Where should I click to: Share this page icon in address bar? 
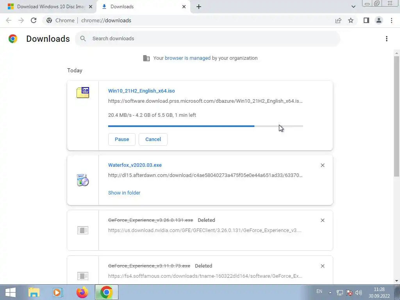338,20
